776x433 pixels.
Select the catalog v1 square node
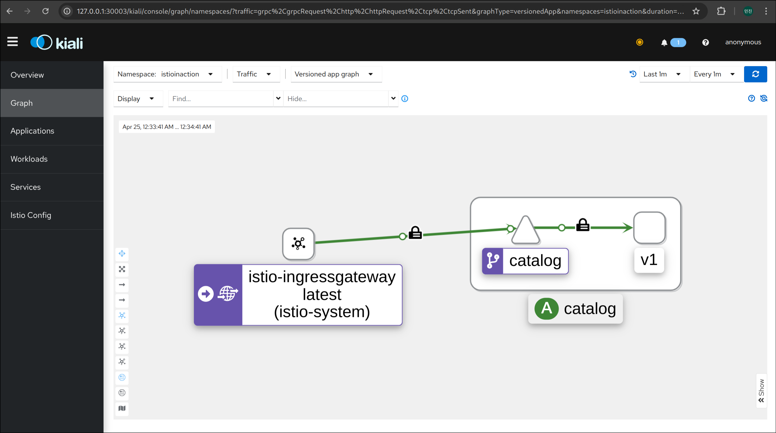[x=649, y=228]
